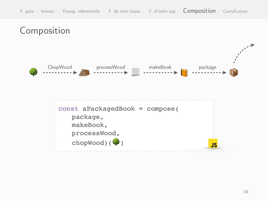This screenshot has height=201, width=268.
Task: Click the ChopWood arrow label
Action: pos(60,67)
